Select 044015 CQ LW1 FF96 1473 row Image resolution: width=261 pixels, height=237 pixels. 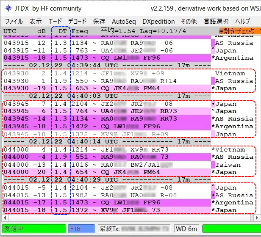pos(107,203)
